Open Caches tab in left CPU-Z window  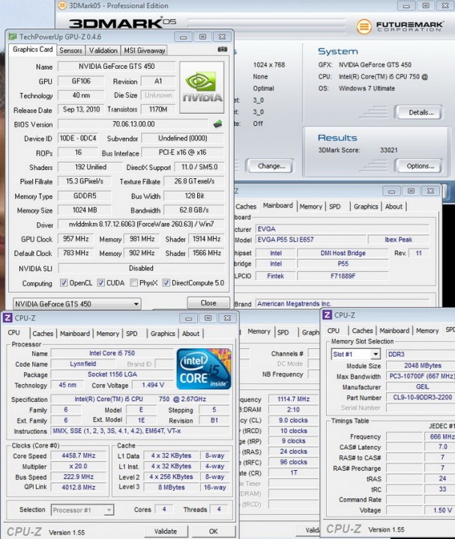coord(43,333)
